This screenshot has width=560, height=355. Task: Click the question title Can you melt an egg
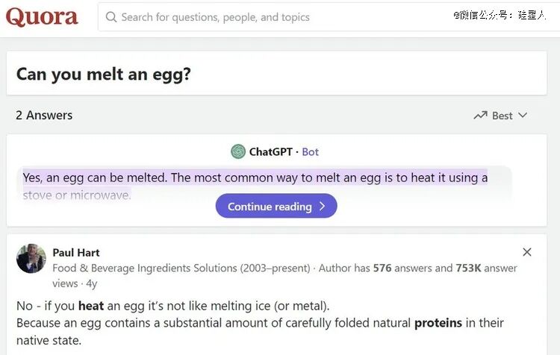pyautogui.click(x=104, y=75)
